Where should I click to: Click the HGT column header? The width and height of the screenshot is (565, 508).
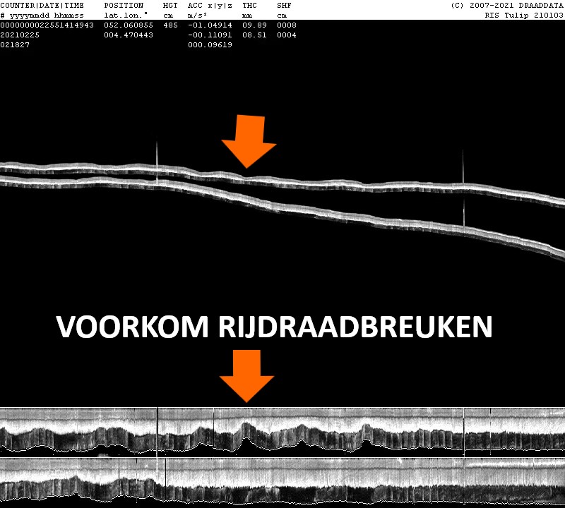(x=170, y=5)
